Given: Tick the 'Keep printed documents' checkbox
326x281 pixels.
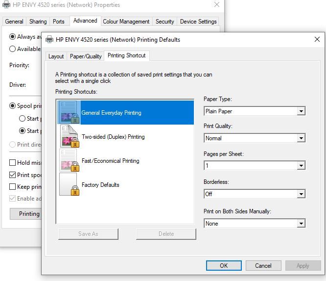Looking at the screenshot, I should (12, 187).
